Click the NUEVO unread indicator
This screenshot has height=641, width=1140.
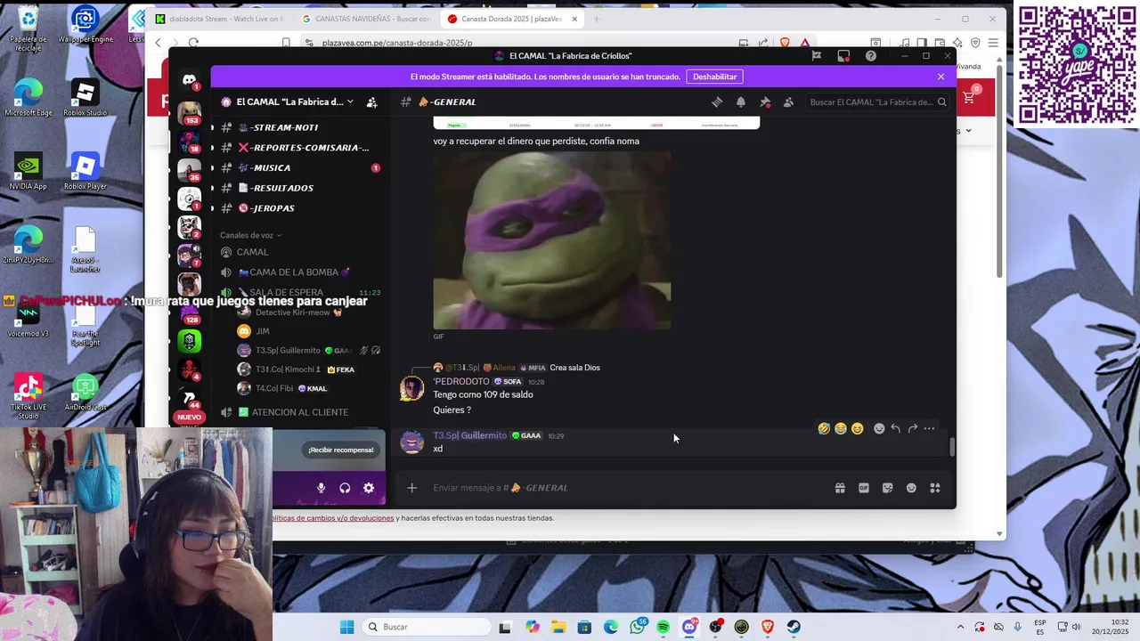pos(189,417)
